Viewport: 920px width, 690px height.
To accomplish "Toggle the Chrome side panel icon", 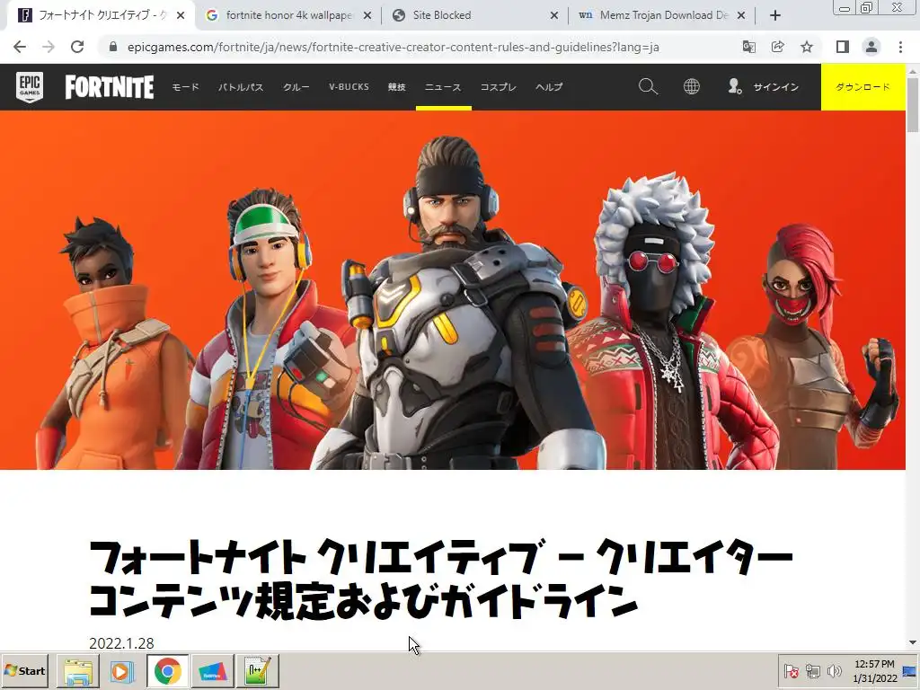I will pos(843,47).
